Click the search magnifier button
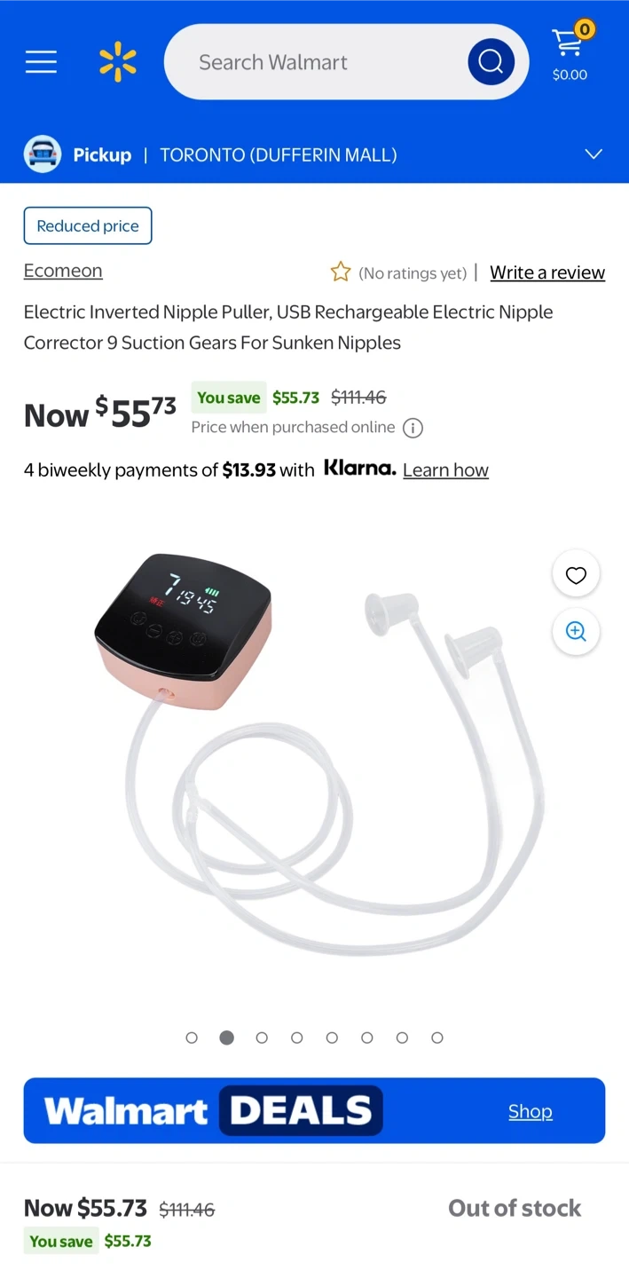This screenshot has height=1278, width=629. 491,62
